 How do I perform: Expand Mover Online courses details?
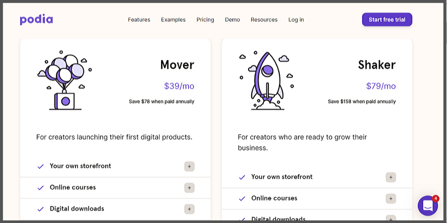click(x=189, y=188)
